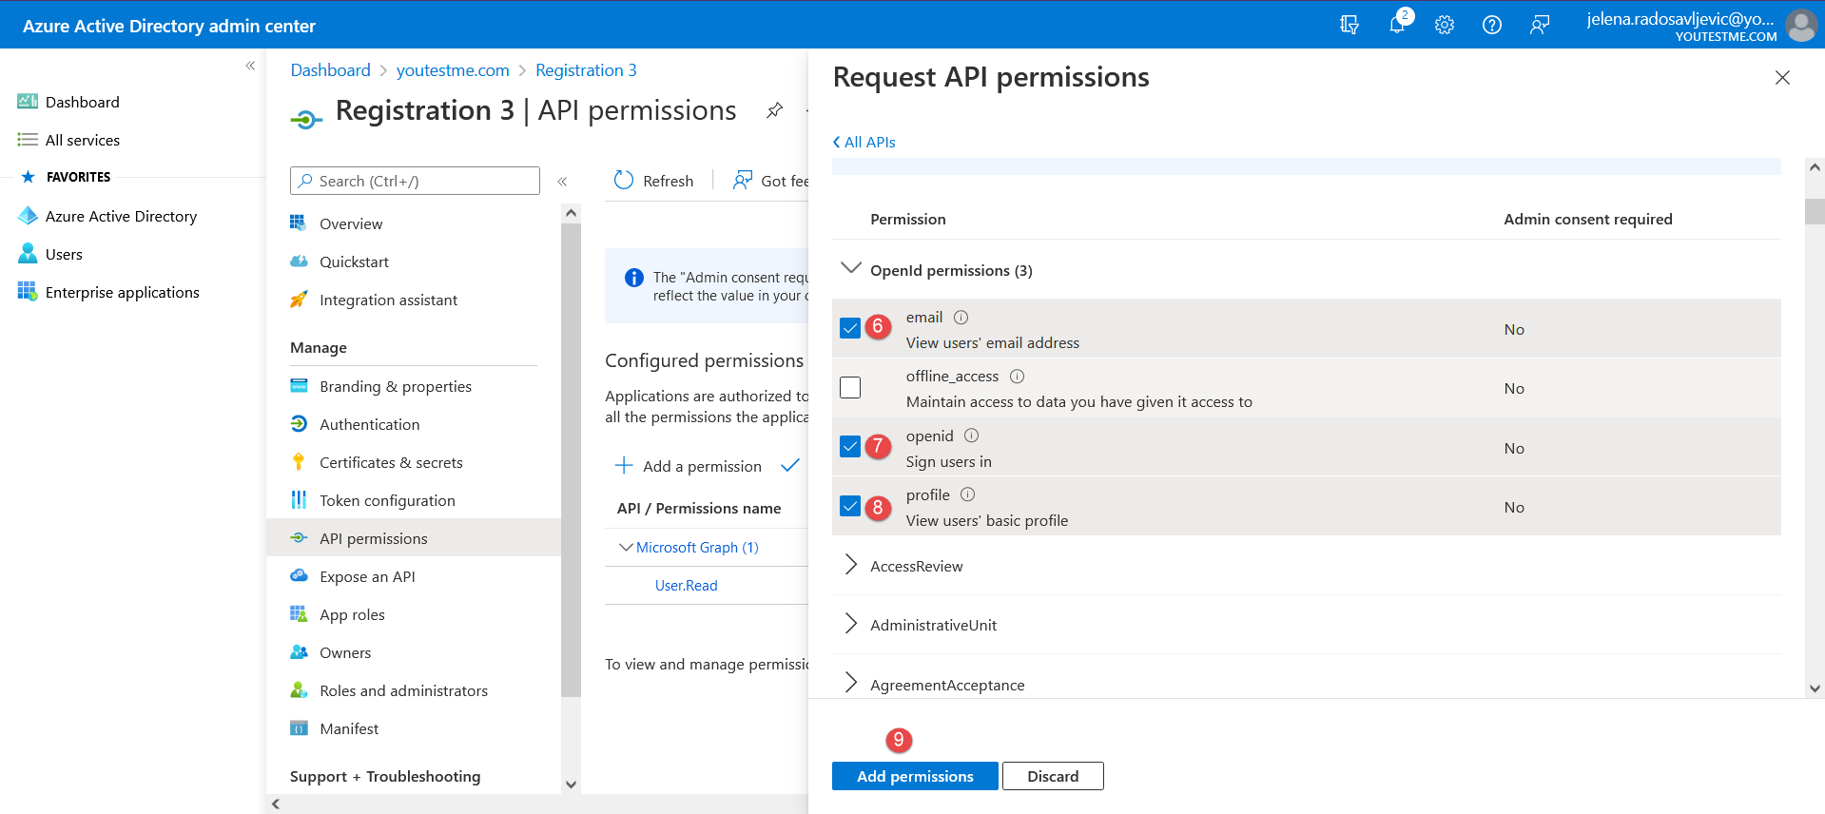Open Certificates & secrets menu item
The height and width of the screenshot is (814, 1825).
[x=391, y=462]
